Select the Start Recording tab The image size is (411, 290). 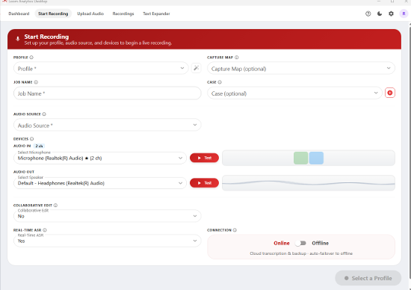pos(53,13)
